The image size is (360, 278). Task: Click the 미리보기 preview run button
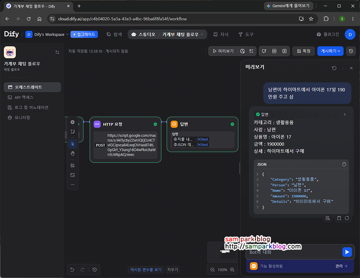point(223,51)
